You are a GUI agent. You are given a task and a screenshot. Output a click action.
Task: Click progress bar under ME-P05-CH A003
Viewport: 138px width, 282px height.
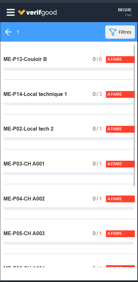pyautogui.click(x=68, y=243)
